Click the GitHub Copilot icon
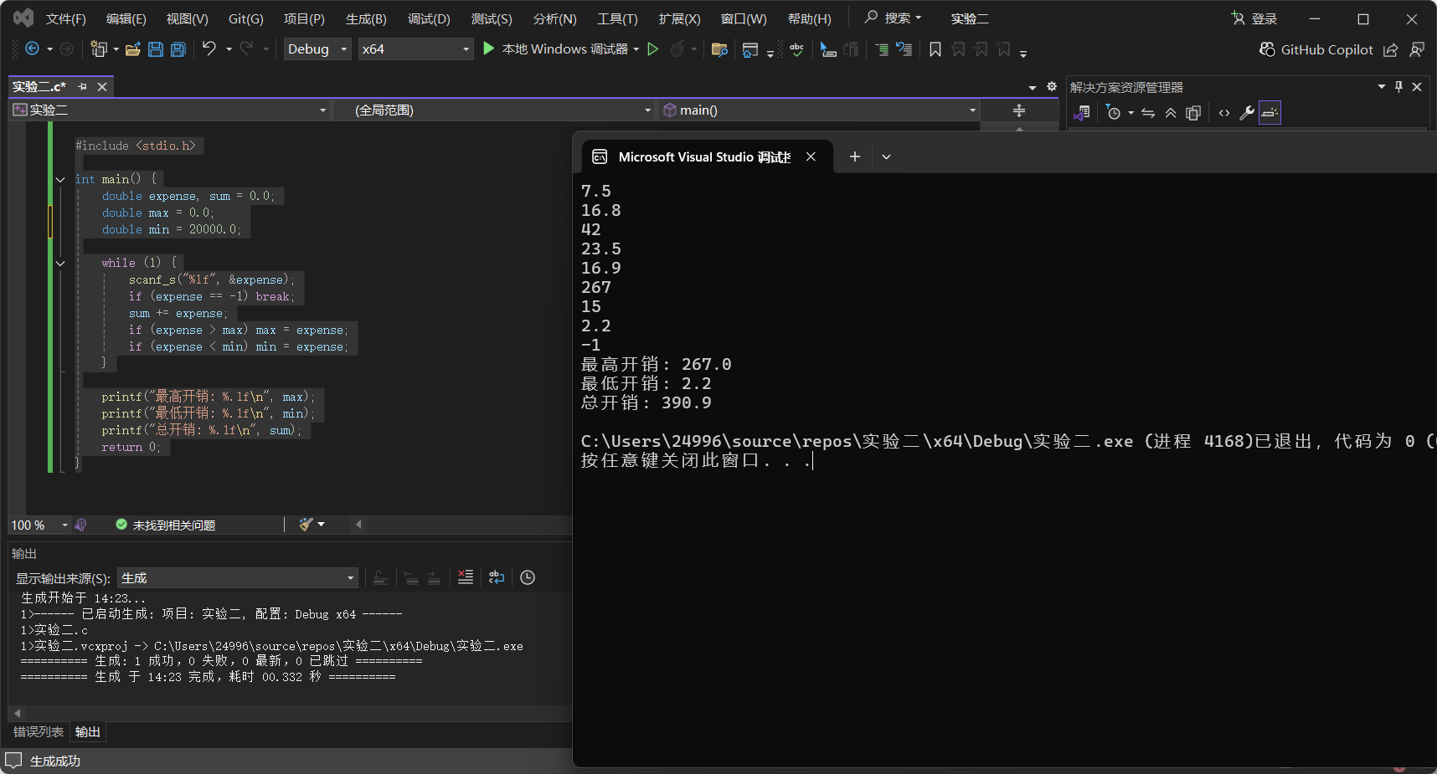1437x774 pixels. click(1267, 49)
